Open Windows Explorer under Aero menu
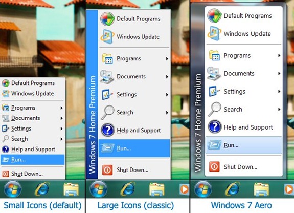The width and height of the screenshot is (294, 213). click(x=261, y=189)
